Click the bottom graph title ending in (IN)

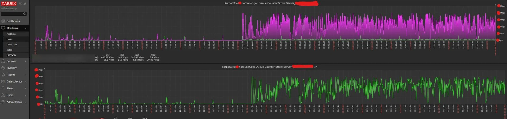(270, 67)
